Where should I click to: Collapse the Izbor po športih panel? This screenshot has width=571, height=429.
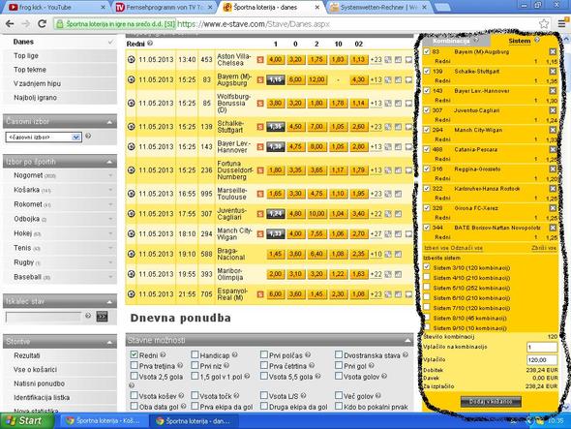[x=109, y=162]
